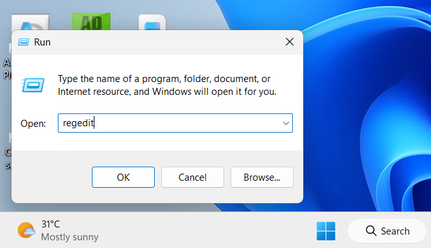The height and width of the screenshot is (248, 431).
Task: Select the green AD desktop icon
Action: [91, 21]
